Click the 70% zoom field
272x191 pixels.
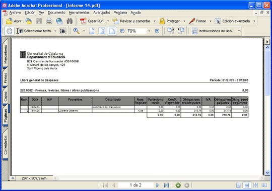(x=137, y=31)
